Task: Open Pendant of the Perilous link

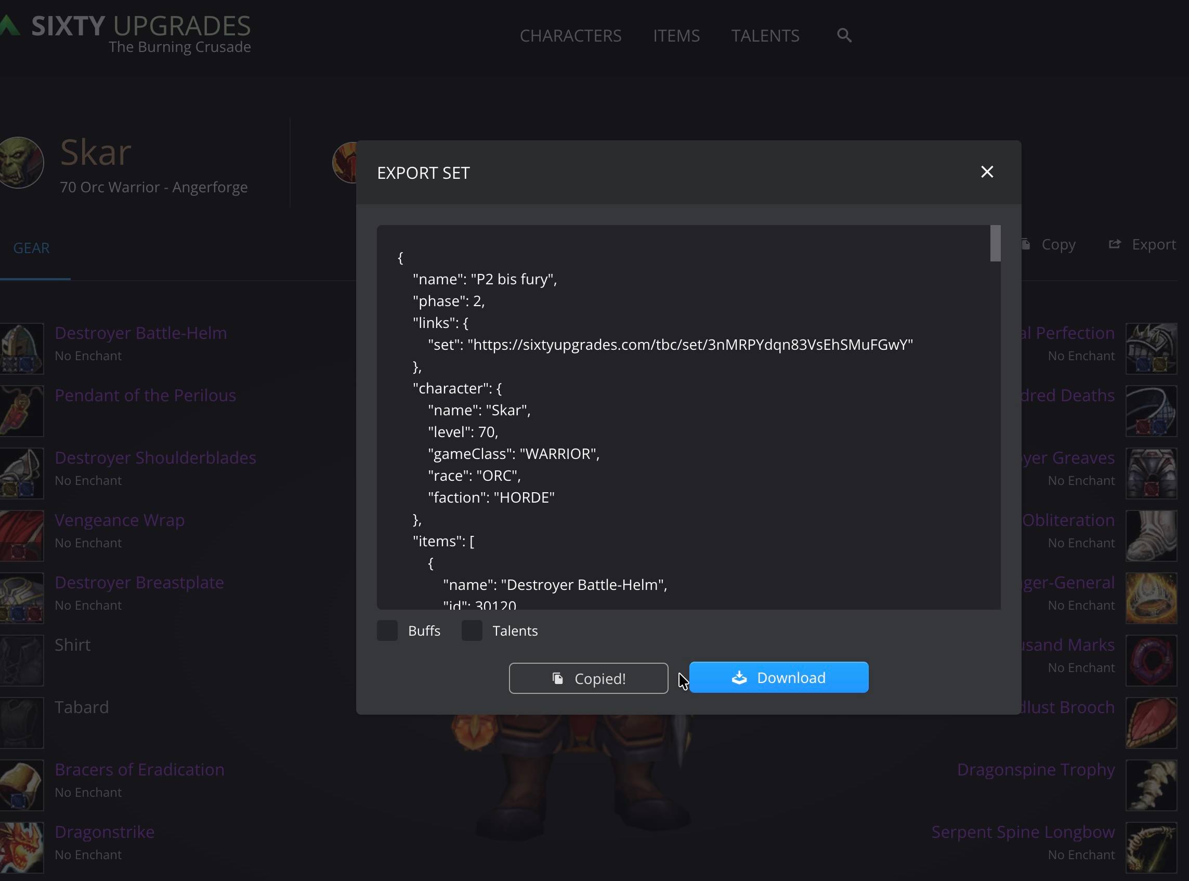Action: [x=145, y=395]
